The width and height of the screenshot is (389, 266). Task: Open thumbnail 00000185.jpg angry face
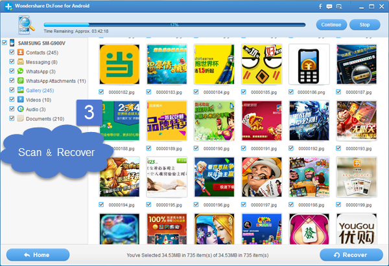tap(262, 64)
